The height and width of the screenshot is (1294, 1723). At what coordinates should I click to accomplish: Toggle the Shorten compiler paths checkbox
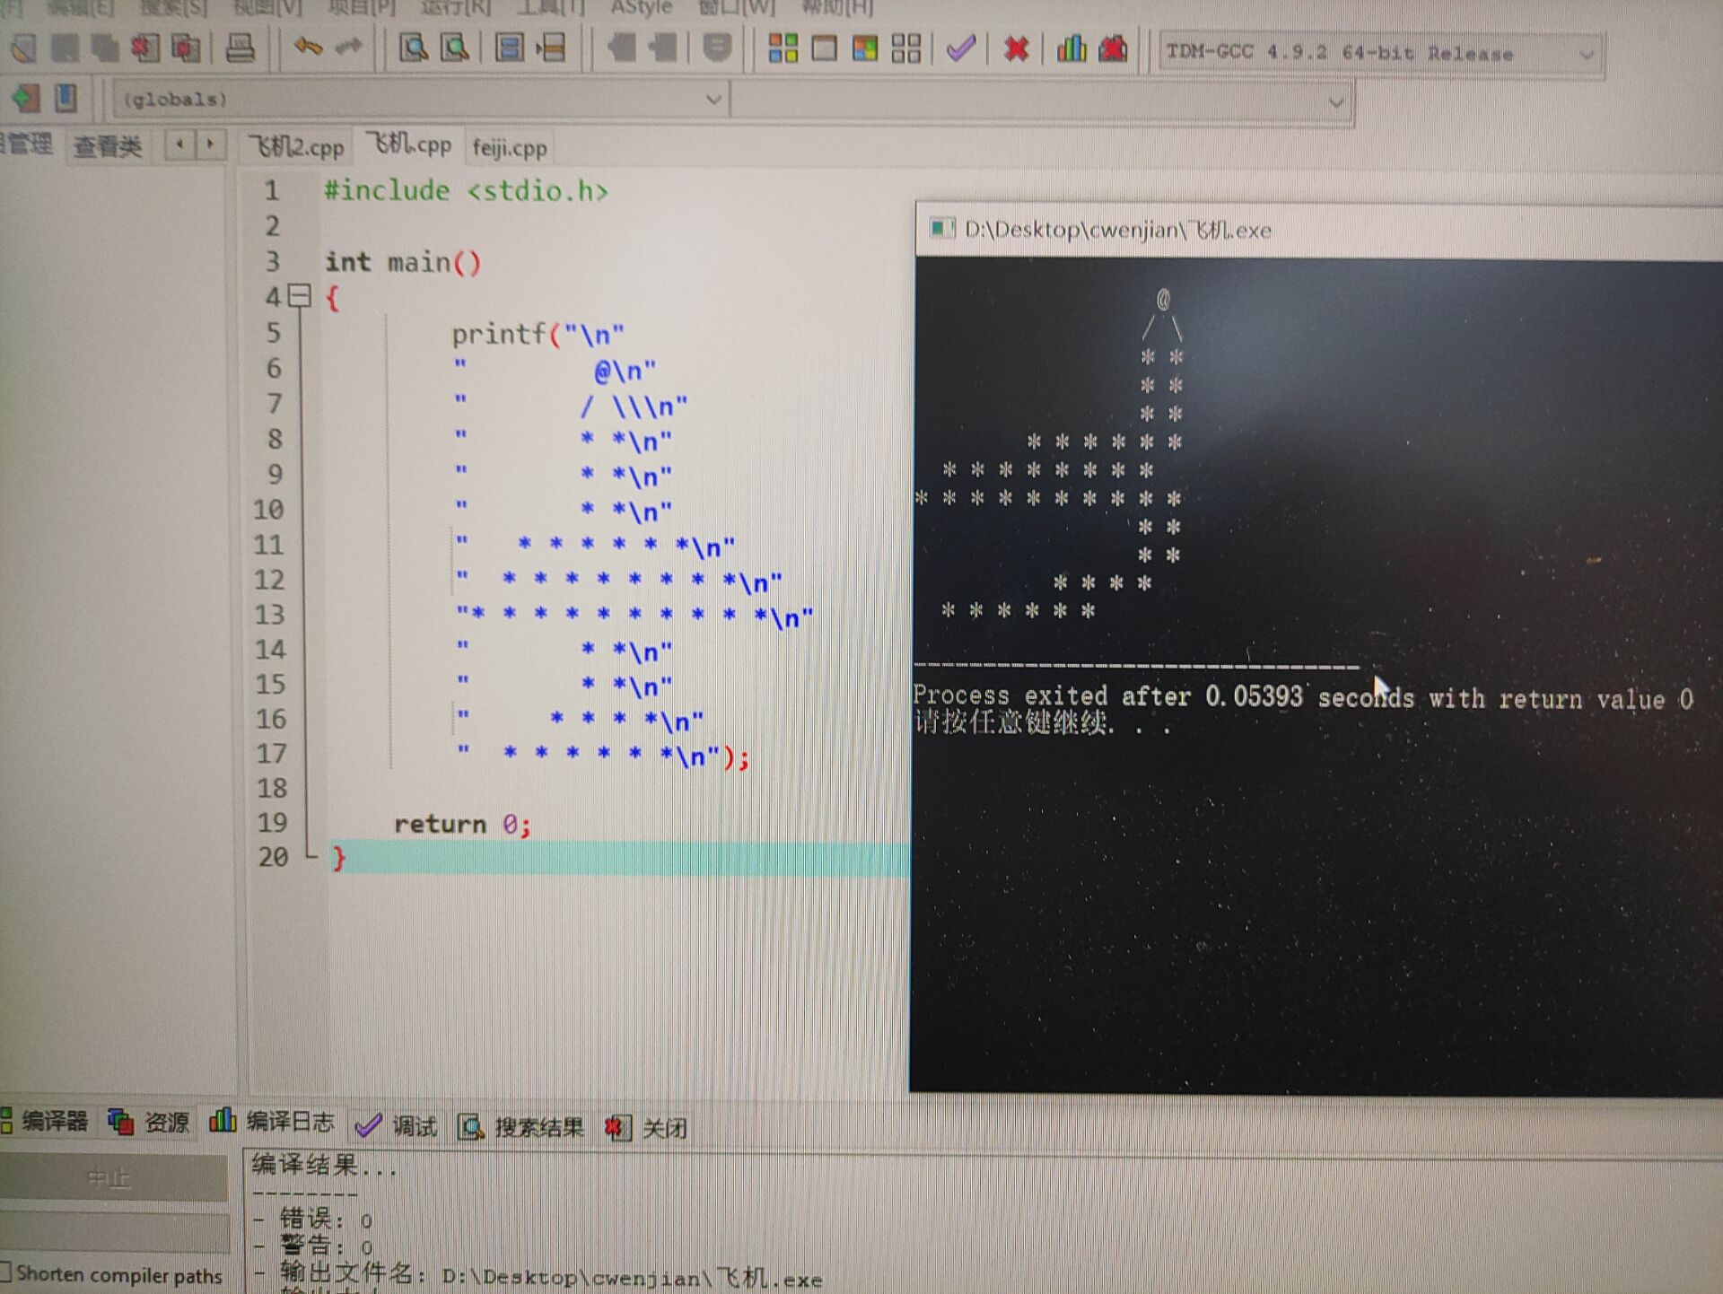5,1272
